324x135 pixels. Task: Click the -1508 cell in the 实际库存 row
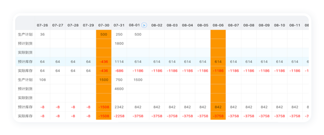104,116
